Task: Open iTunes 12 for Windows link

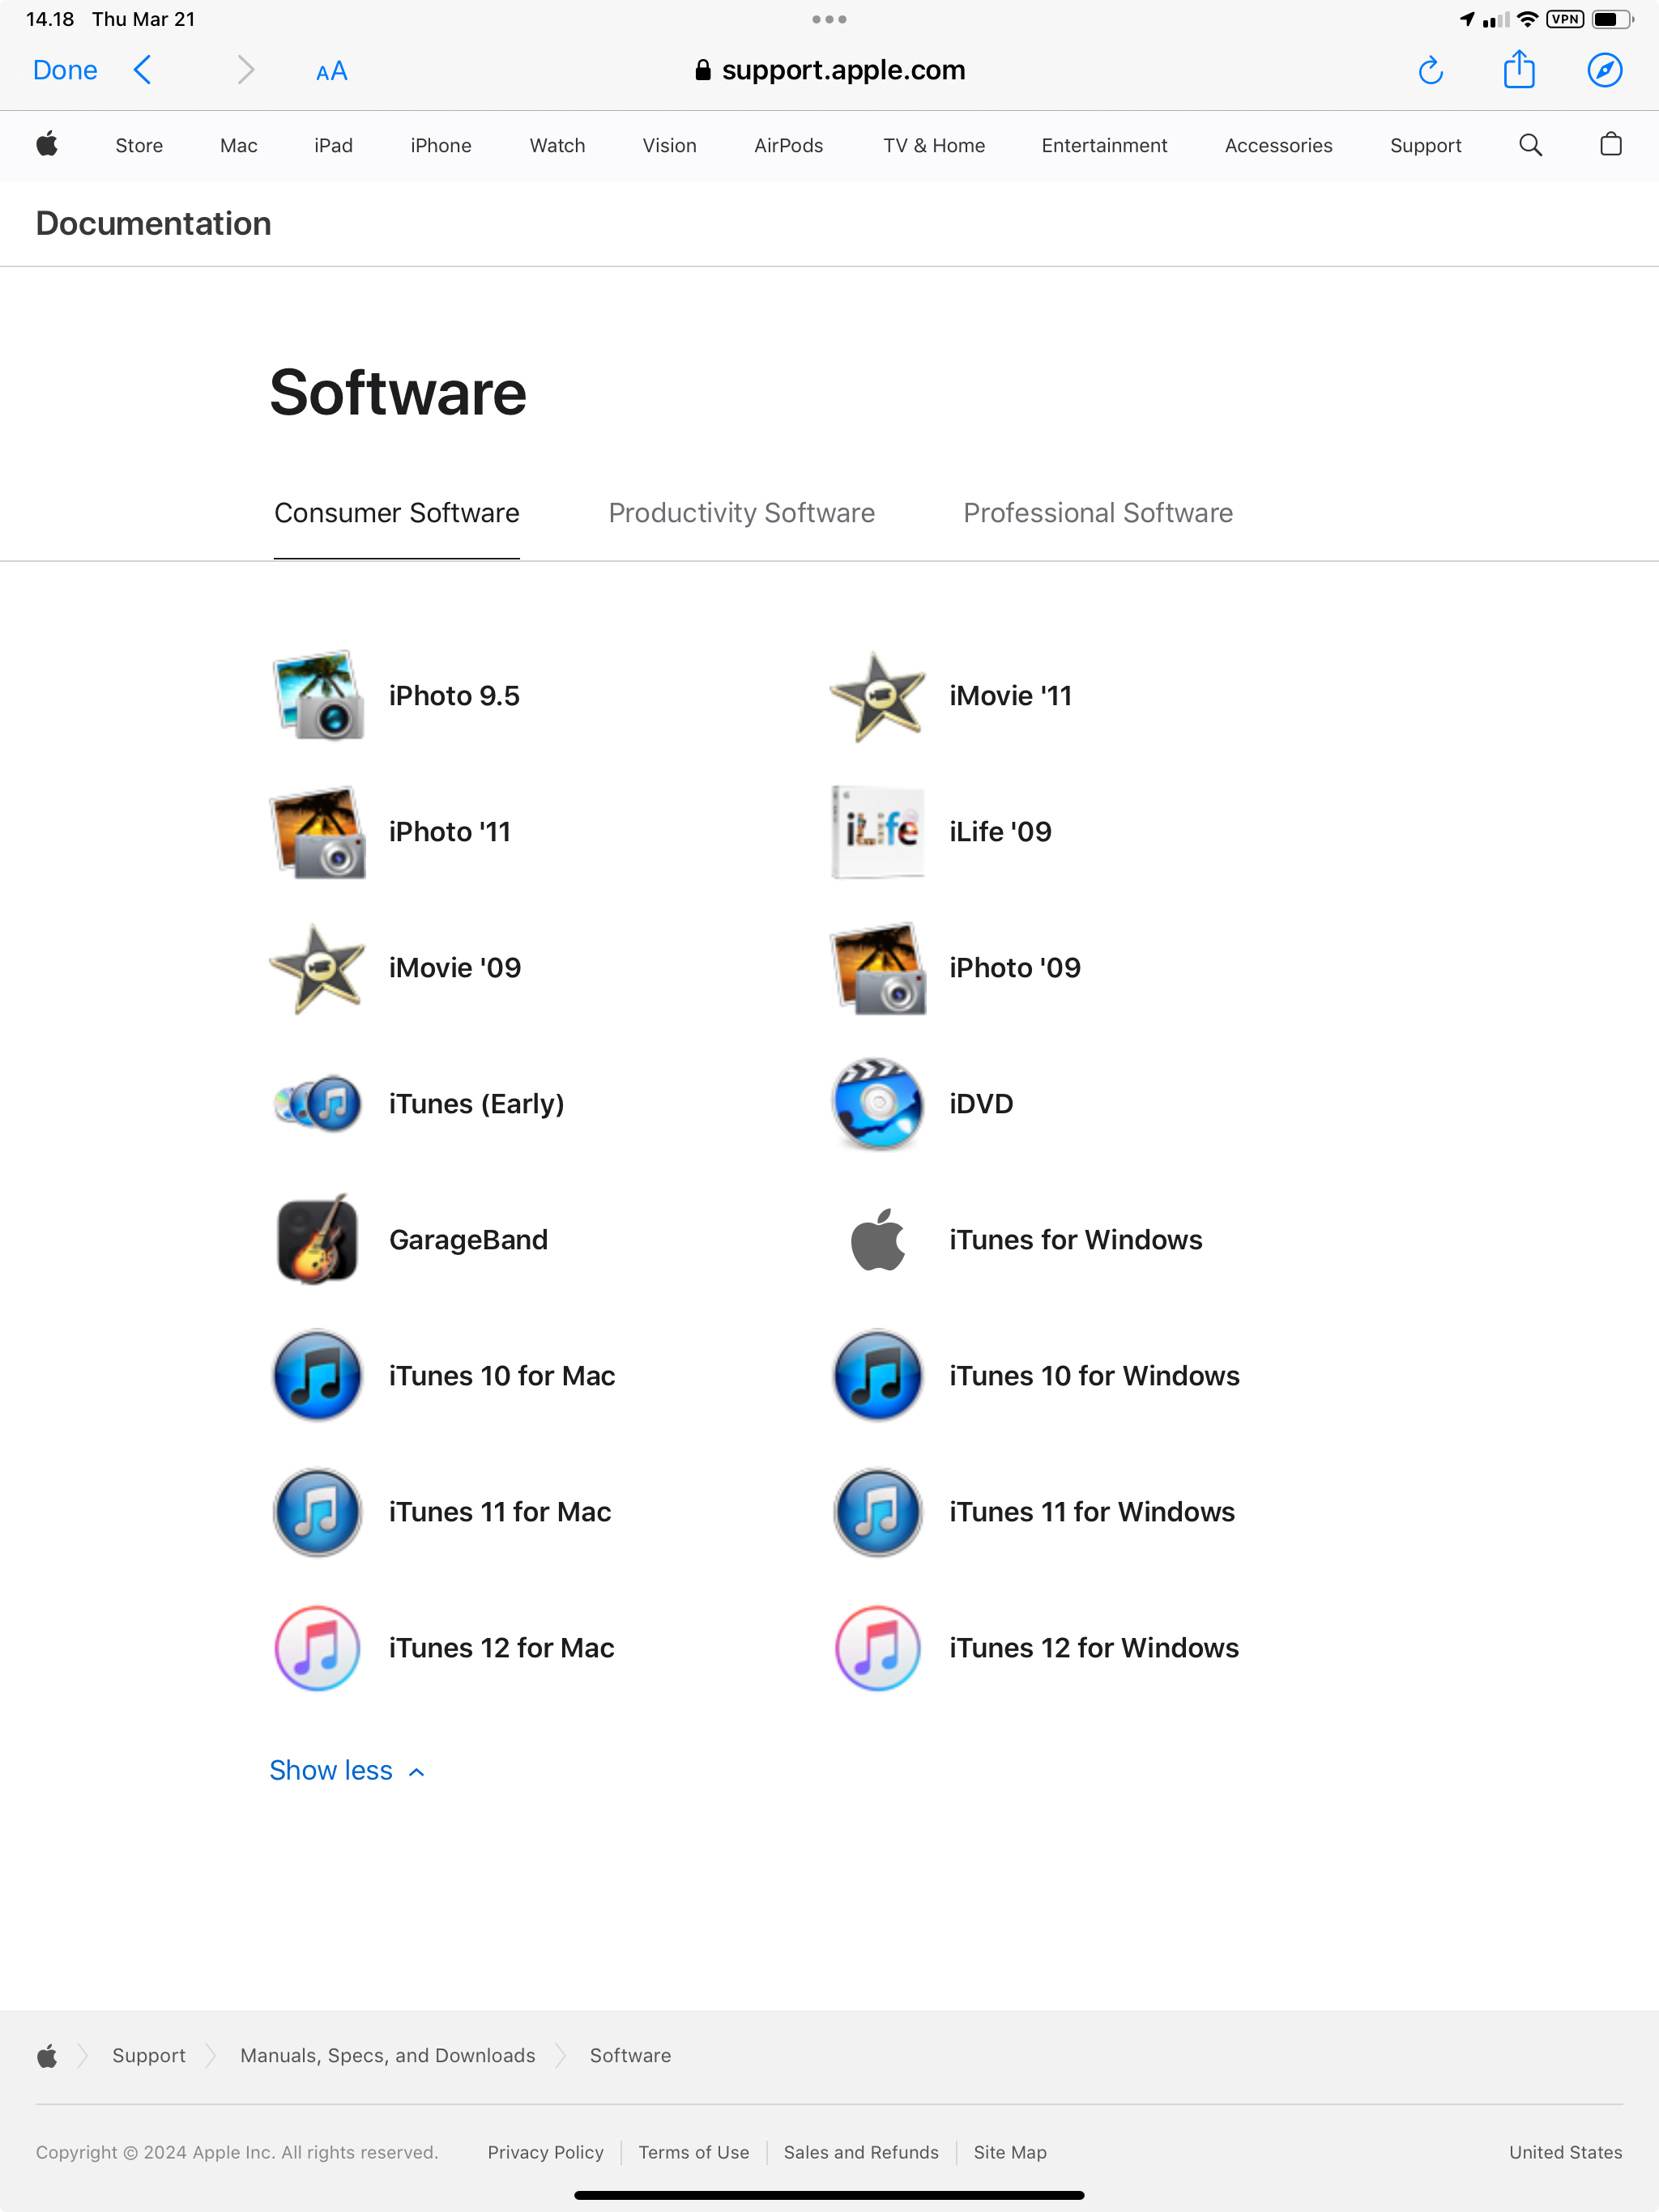Action: click(1094, 1647)
